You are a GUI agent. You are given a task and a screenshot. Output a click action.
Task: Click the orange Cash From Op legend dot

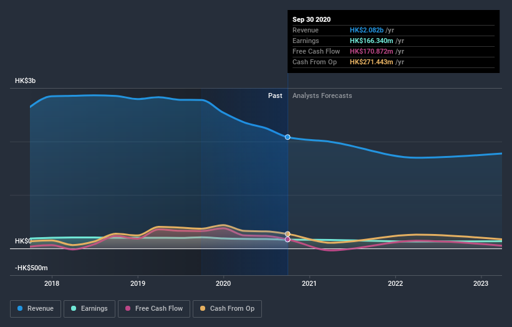203,308
